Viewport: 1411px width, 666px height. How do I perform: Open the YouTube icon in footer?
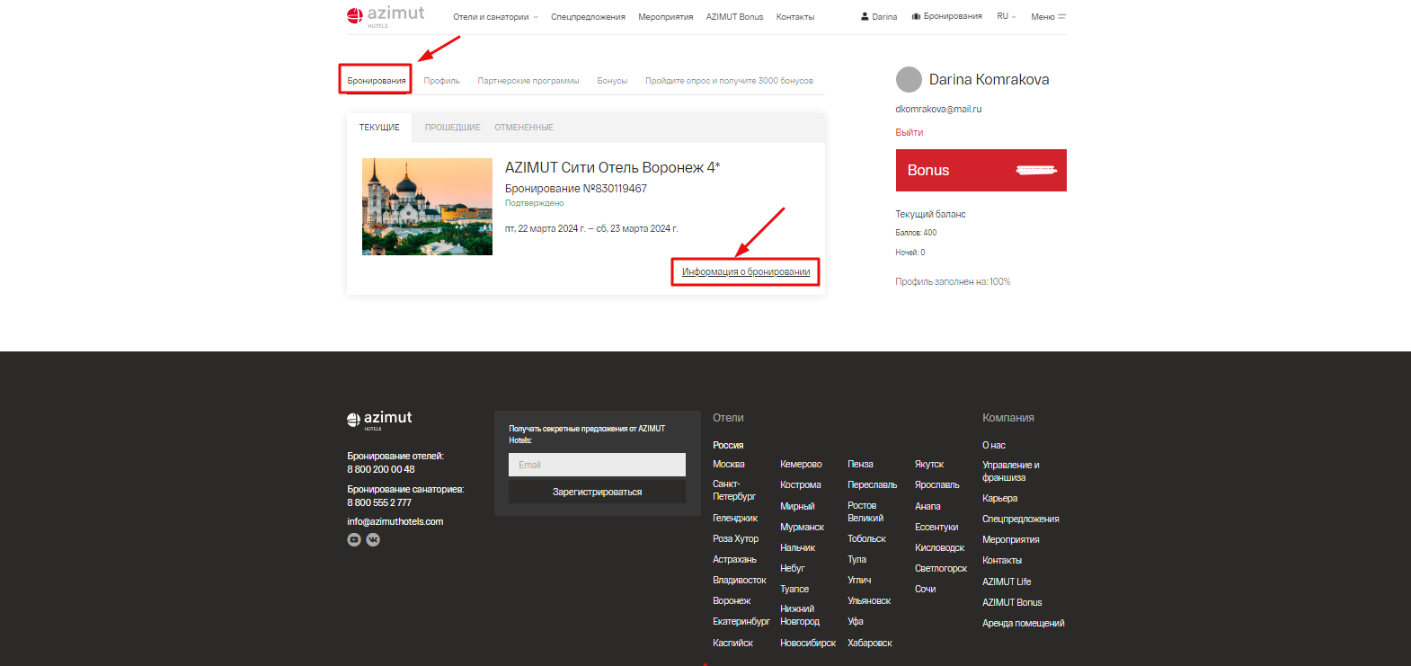coord(354,539)
